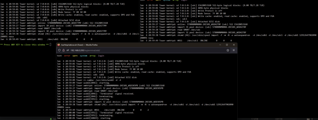Open the site permissions icon beside the lock

click(68, 50)
